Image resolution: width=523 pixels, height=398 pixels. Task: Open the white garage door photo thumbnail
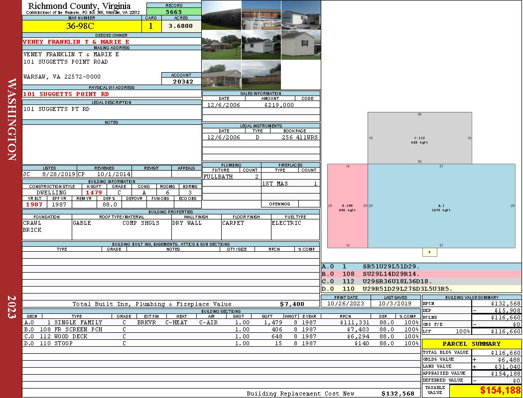261,45
